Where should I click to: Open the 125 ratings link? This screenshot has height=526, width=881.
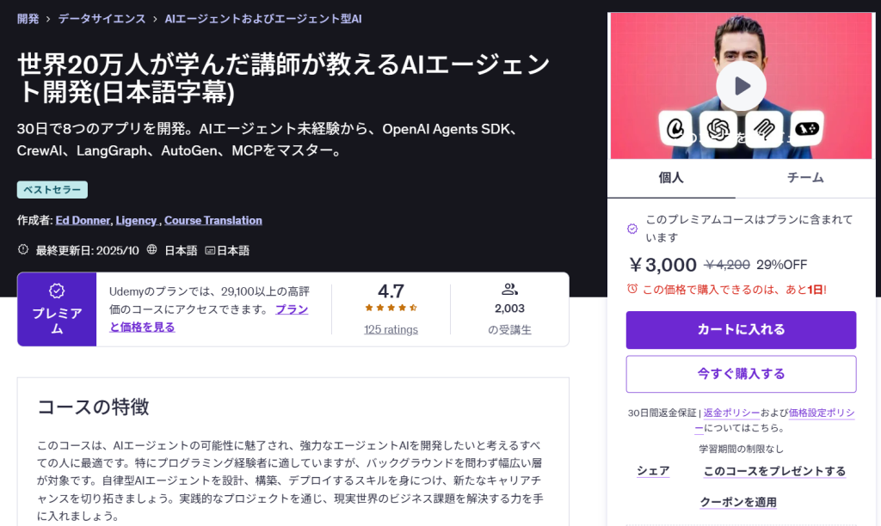coord(391,329)
